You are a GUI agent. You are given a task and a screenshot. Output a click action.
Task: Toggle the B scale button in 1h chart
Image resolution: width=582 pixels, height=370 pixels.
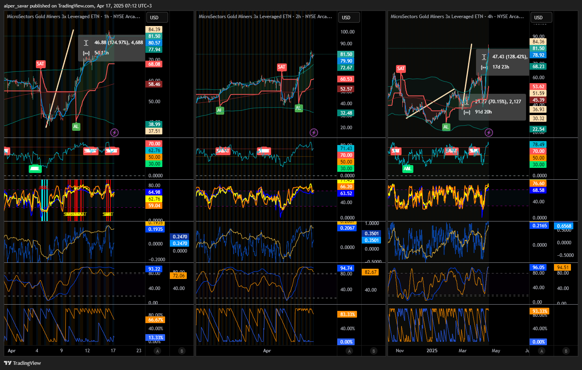[182, 351]
